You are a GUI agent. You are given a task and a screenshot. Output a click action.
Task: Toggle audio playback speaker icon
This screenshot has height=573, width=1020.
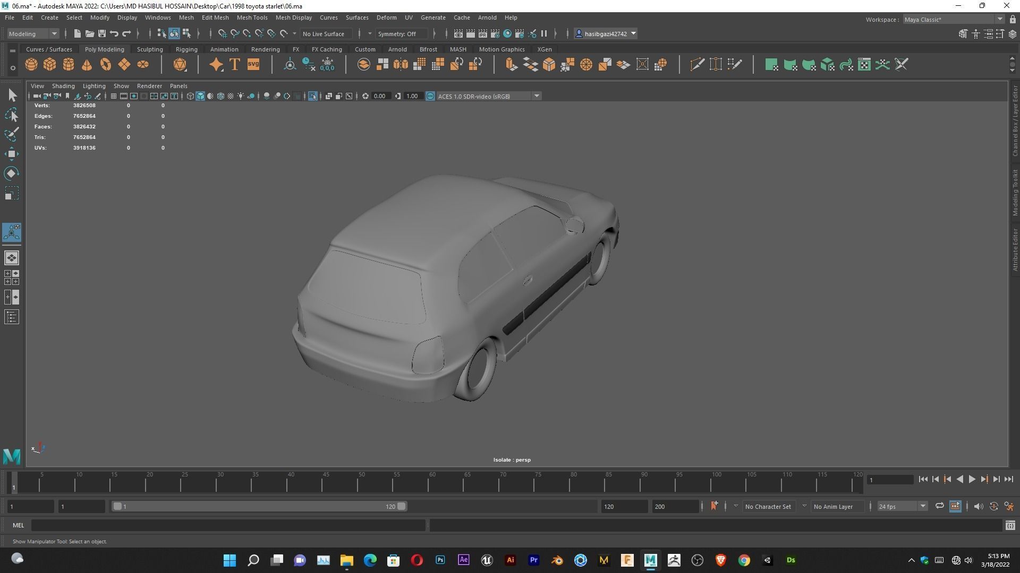point(979,506)
